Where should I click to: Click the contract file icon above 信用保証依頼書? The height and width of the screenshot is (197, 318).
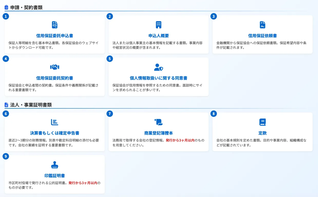pos(263,25)
